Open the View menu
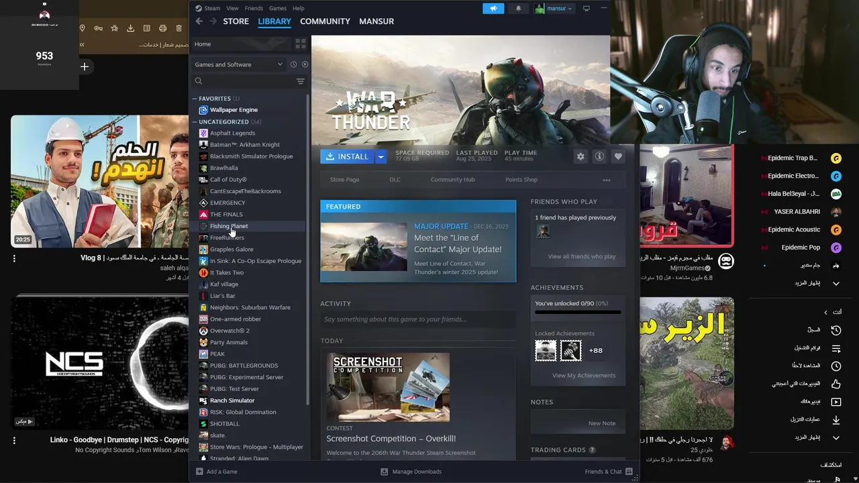 tap(232, 8)
